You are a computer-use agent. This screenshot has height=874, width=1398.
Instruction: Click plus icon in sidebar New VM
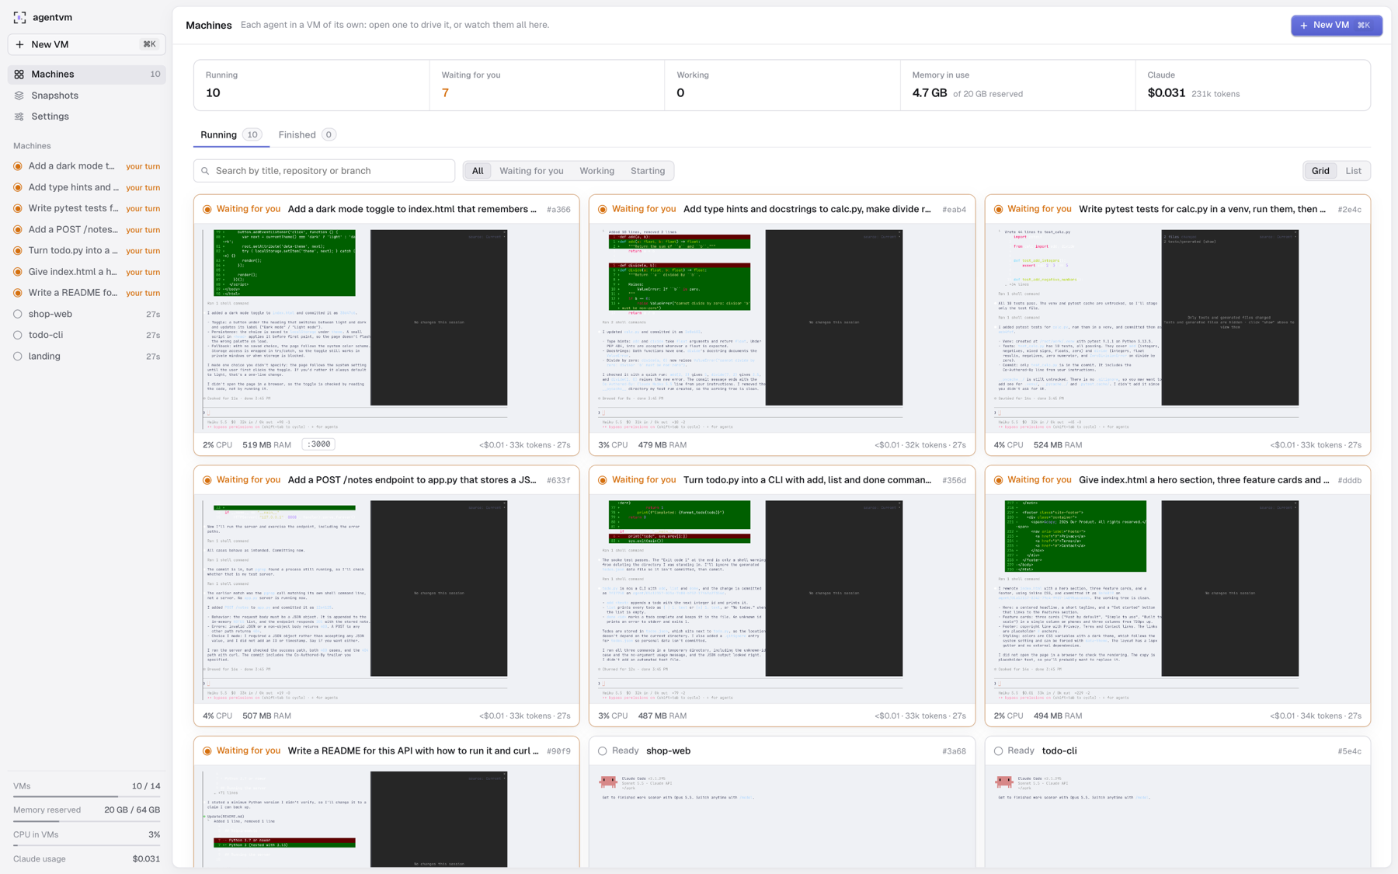click(x=19, y=44)
